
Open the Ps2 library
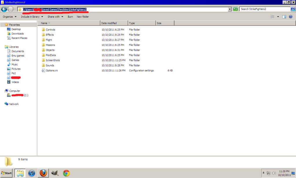pyautogui.click(x=13, y=73)
